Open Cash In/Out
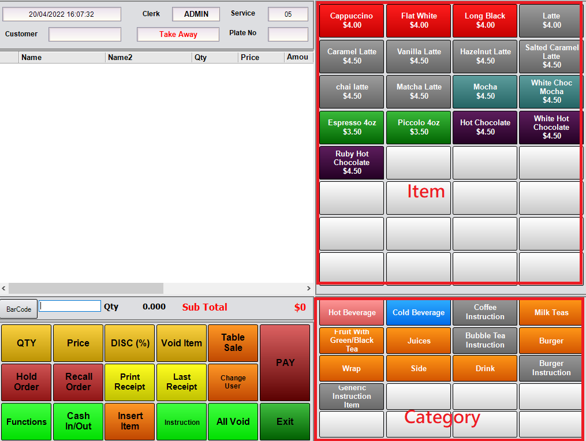The width and height of the screenshot is (586, 441). click(78, 421)
